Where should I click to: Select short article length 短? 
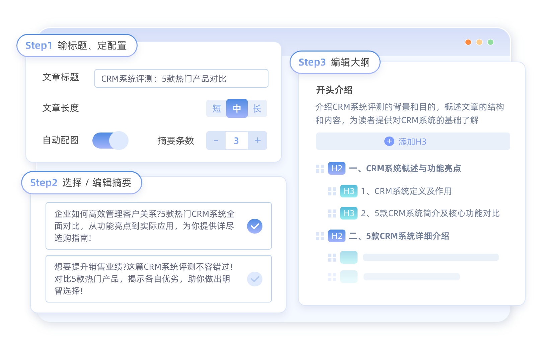click(217, 108)
